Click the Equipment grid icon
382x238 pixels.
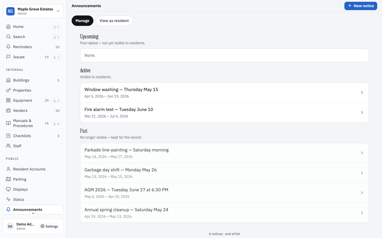click(8, 100)
